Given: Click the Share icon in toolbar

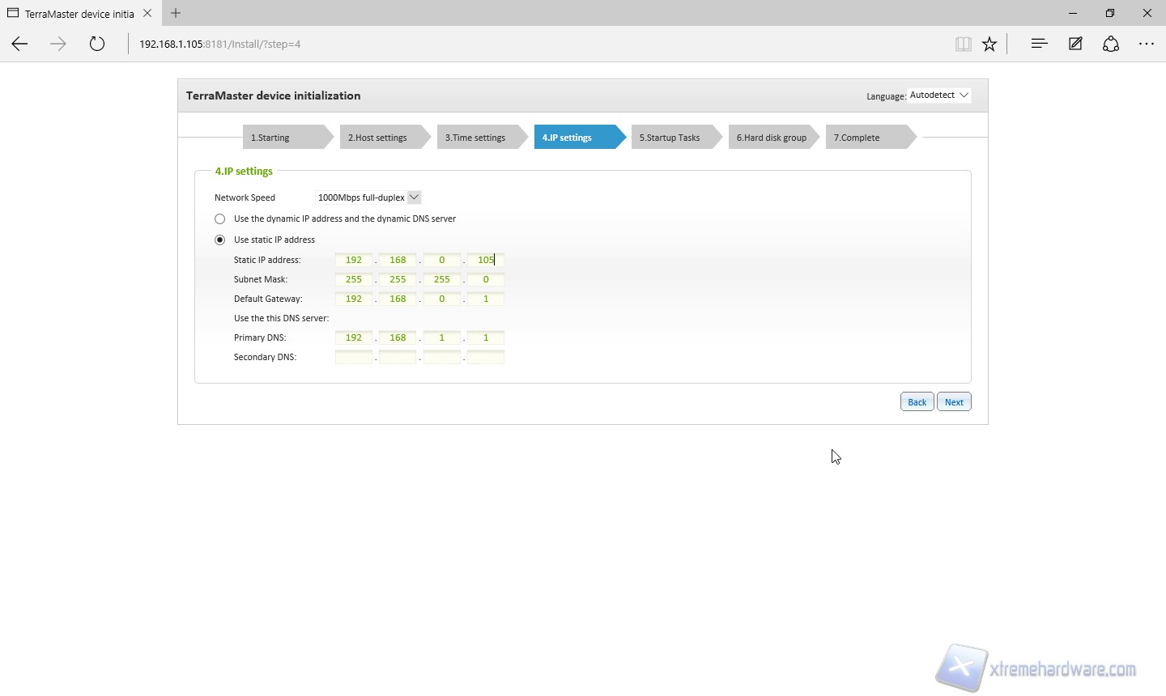Looking at the screenshot, I should 1111,45.
